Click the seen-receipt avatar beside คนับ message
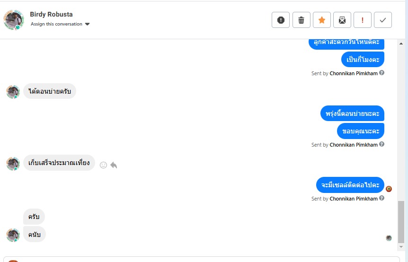The width and height of the screenshot is (408, 262). coord(389,238)
